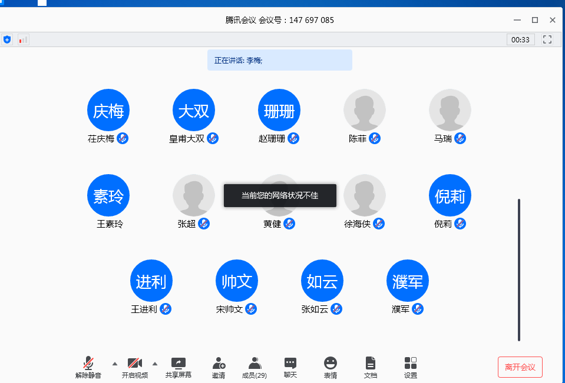Select 濮军 participant avatar
Screen dimensions: 565x383
point(408,281)
